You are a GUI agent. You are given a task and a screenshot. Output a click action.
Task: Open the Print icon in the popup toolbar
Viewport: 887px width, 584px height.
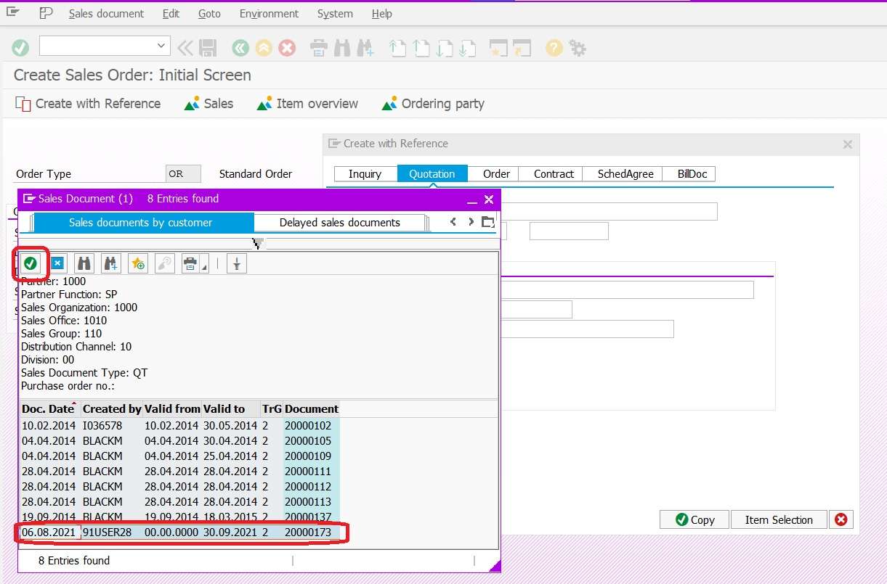(x=188, y=263)
